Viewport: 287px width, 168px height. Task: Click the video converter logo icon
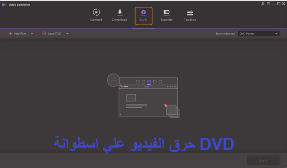[4, 5]
